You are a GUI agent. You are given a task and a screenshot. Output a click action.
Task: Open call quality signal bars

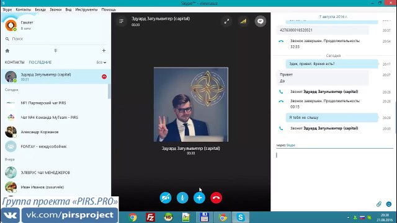coord(243,21)
